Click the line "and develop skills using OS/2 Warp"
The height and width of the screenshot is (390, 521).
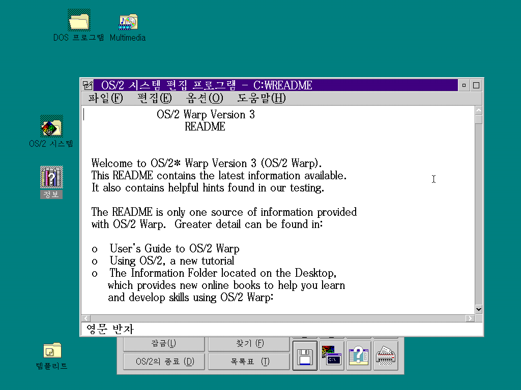tap(191, 298)
